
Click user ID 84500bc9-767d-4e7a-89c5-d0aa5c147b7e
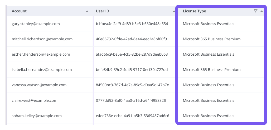[132, 85]
